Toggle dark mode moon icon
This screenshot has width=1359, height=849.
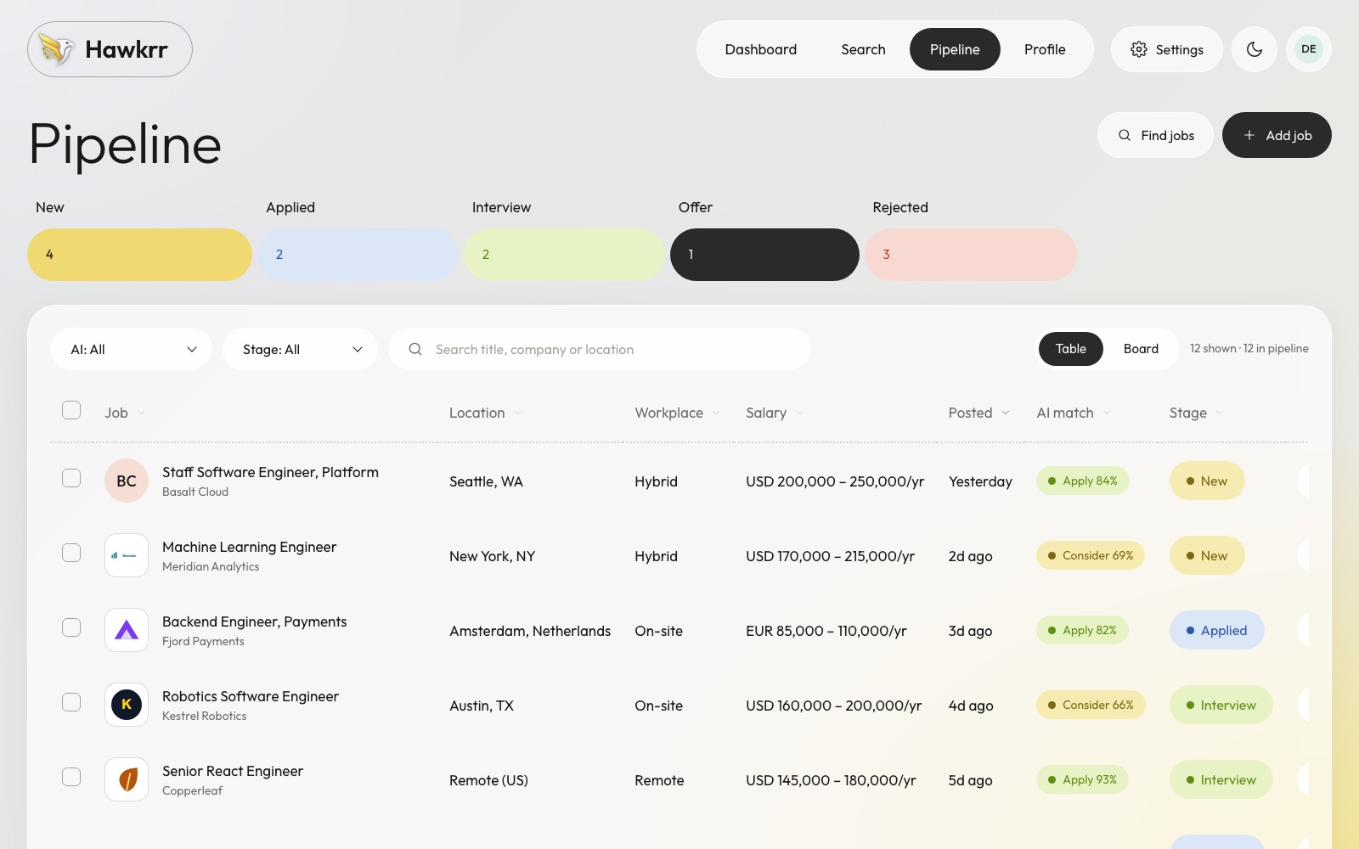[x=1254, y=49]
